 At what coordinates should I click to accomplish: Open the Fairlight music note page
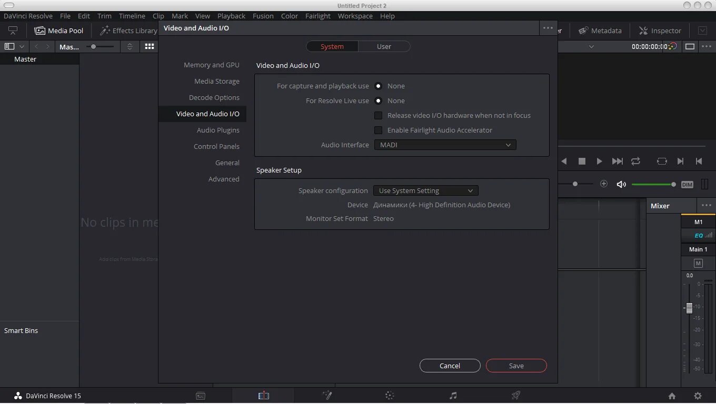pos(453,396)
